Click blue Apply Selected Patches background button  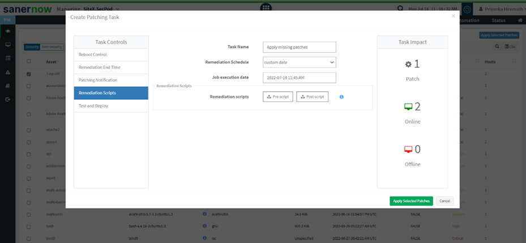(x=499, y=35)
